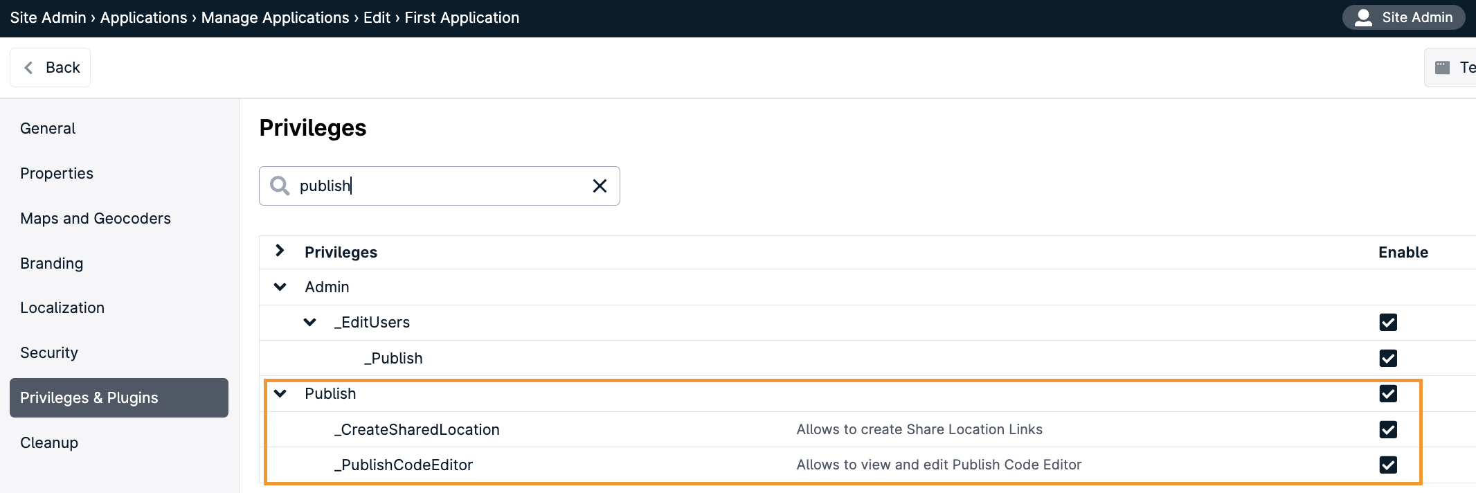This screenshot has width=1476, height=493.
Task: Go back with the Back button
Action: click(x=50, y=67)
